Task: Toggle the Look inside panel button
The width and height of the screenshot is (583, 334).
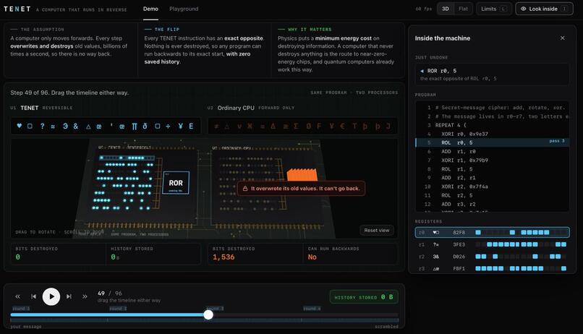Action: [x=545, y=9]
